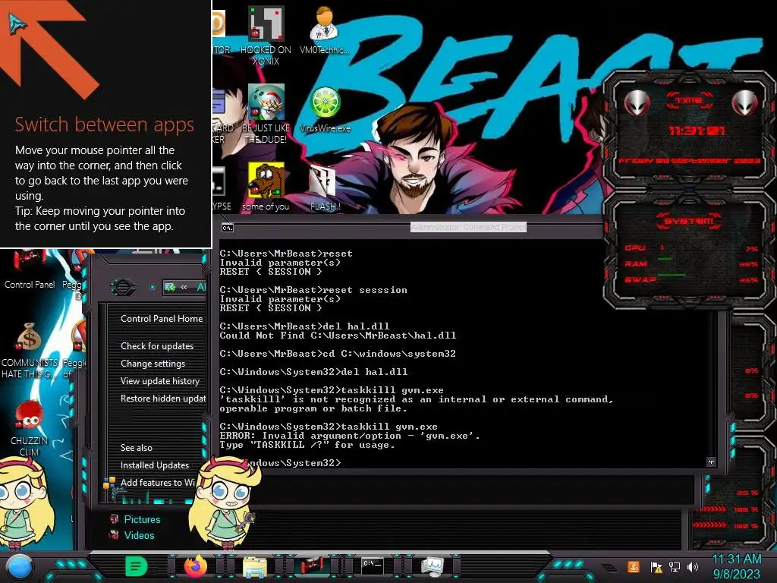Click the Administrator Command Prompt title
Viewport: 777px width, 583px height.
pos(468,227)
